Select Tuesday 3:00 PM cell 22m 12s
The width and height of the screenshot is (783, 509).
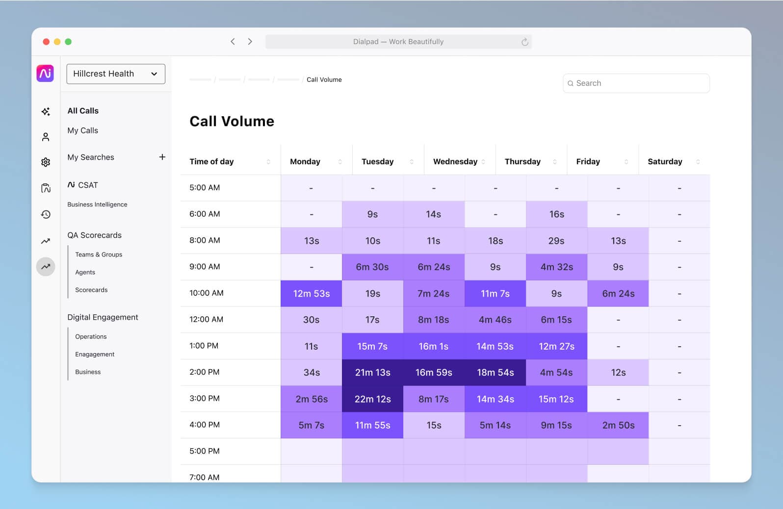tap(372, 399)
